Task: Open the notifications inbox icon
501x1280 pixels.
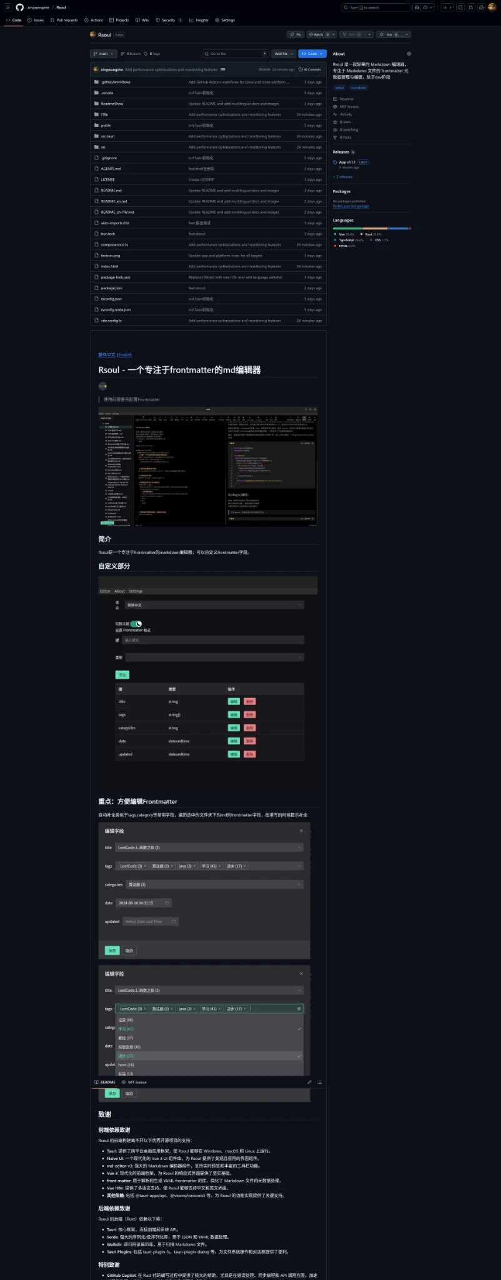Action: point(482,7)
